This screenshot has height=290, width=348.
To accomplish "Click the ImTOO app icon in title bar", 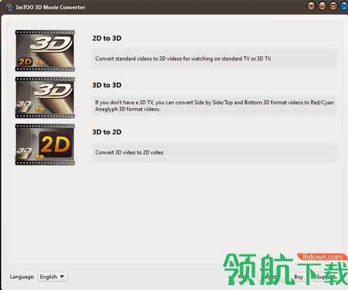I will [9, 7].
